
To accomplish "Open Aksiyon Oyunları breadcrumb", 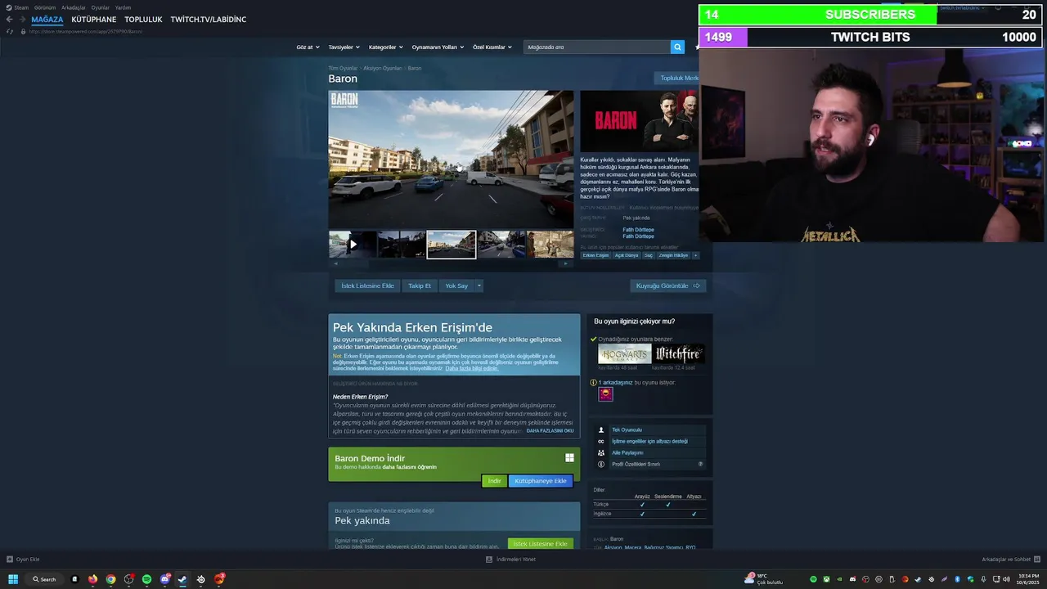I will pos(383,68).
